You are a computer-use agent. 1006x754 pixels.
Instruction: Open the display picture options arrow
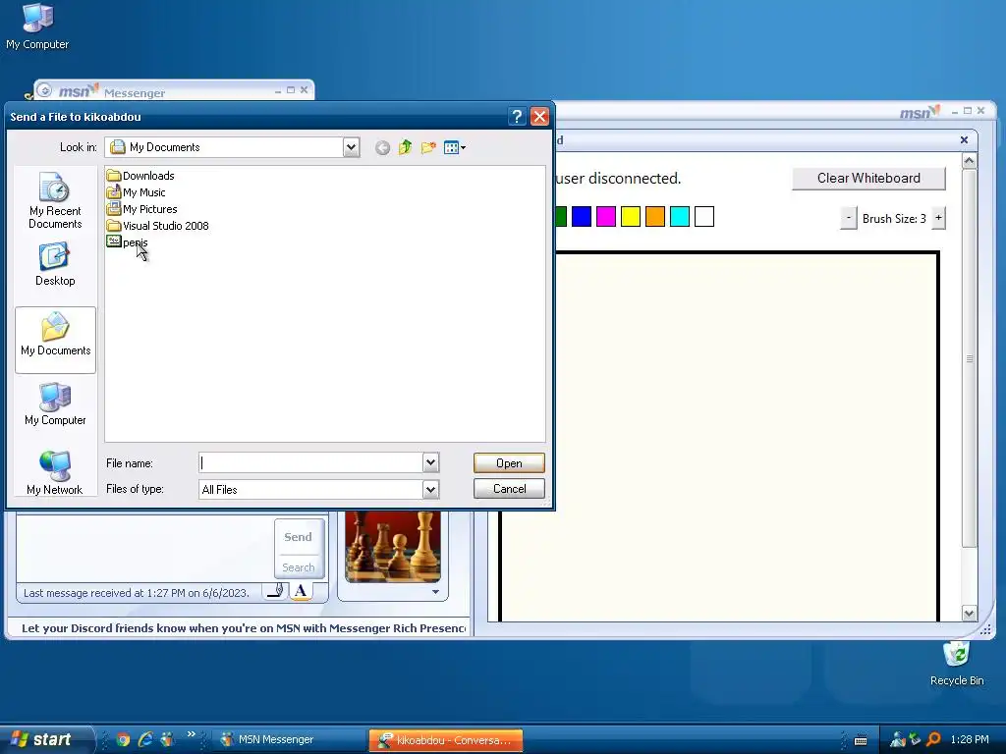tap(435, 592)
